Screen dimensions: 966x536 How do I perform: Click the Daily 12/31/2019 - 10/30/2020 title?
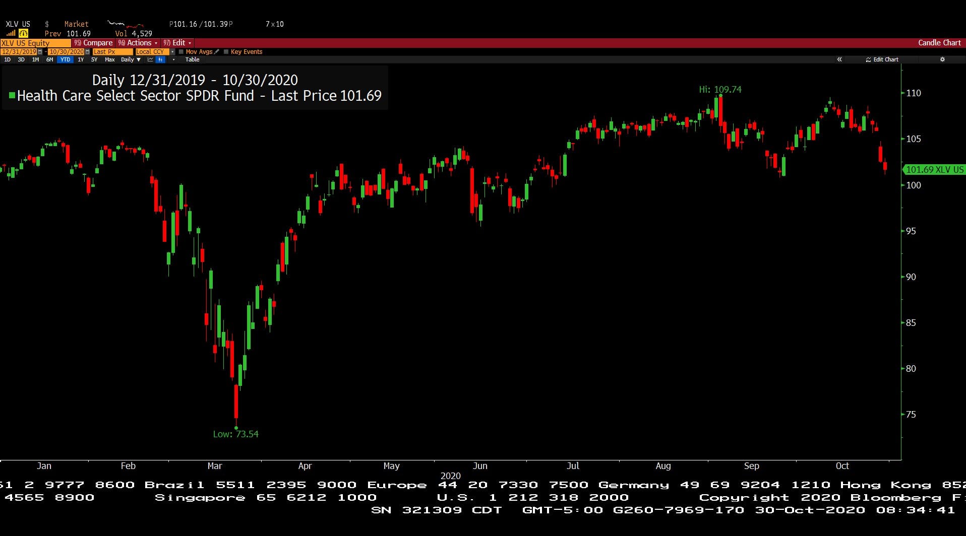(195, 80)
